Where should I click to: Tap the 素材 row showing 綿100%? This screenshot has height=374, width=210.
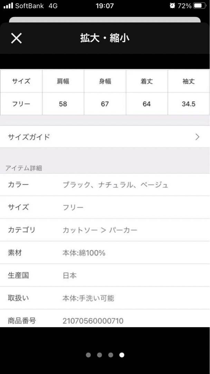coord(105,253)
